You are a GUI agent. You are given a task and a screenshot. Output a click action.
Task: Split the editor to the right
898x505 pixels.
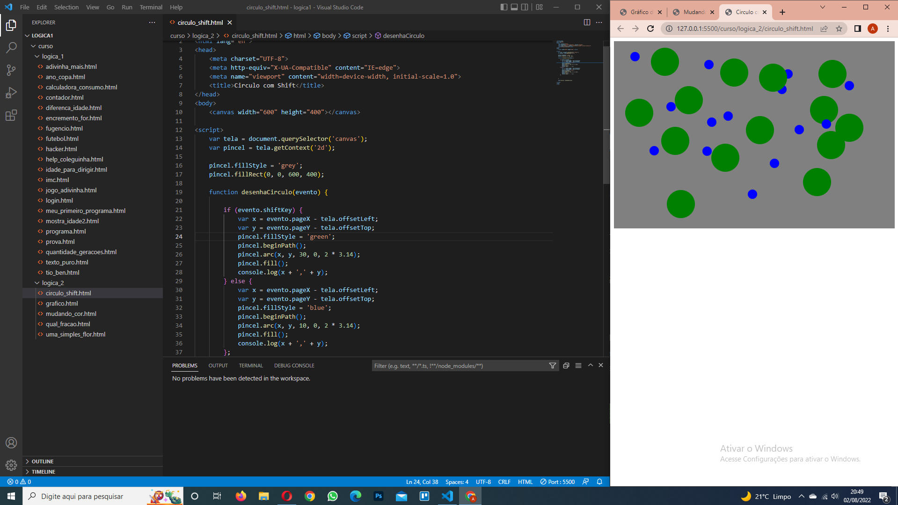[x=587, y=22]
